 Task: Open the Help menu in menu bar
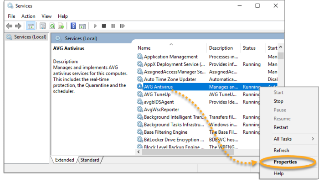tap(63, 16)
